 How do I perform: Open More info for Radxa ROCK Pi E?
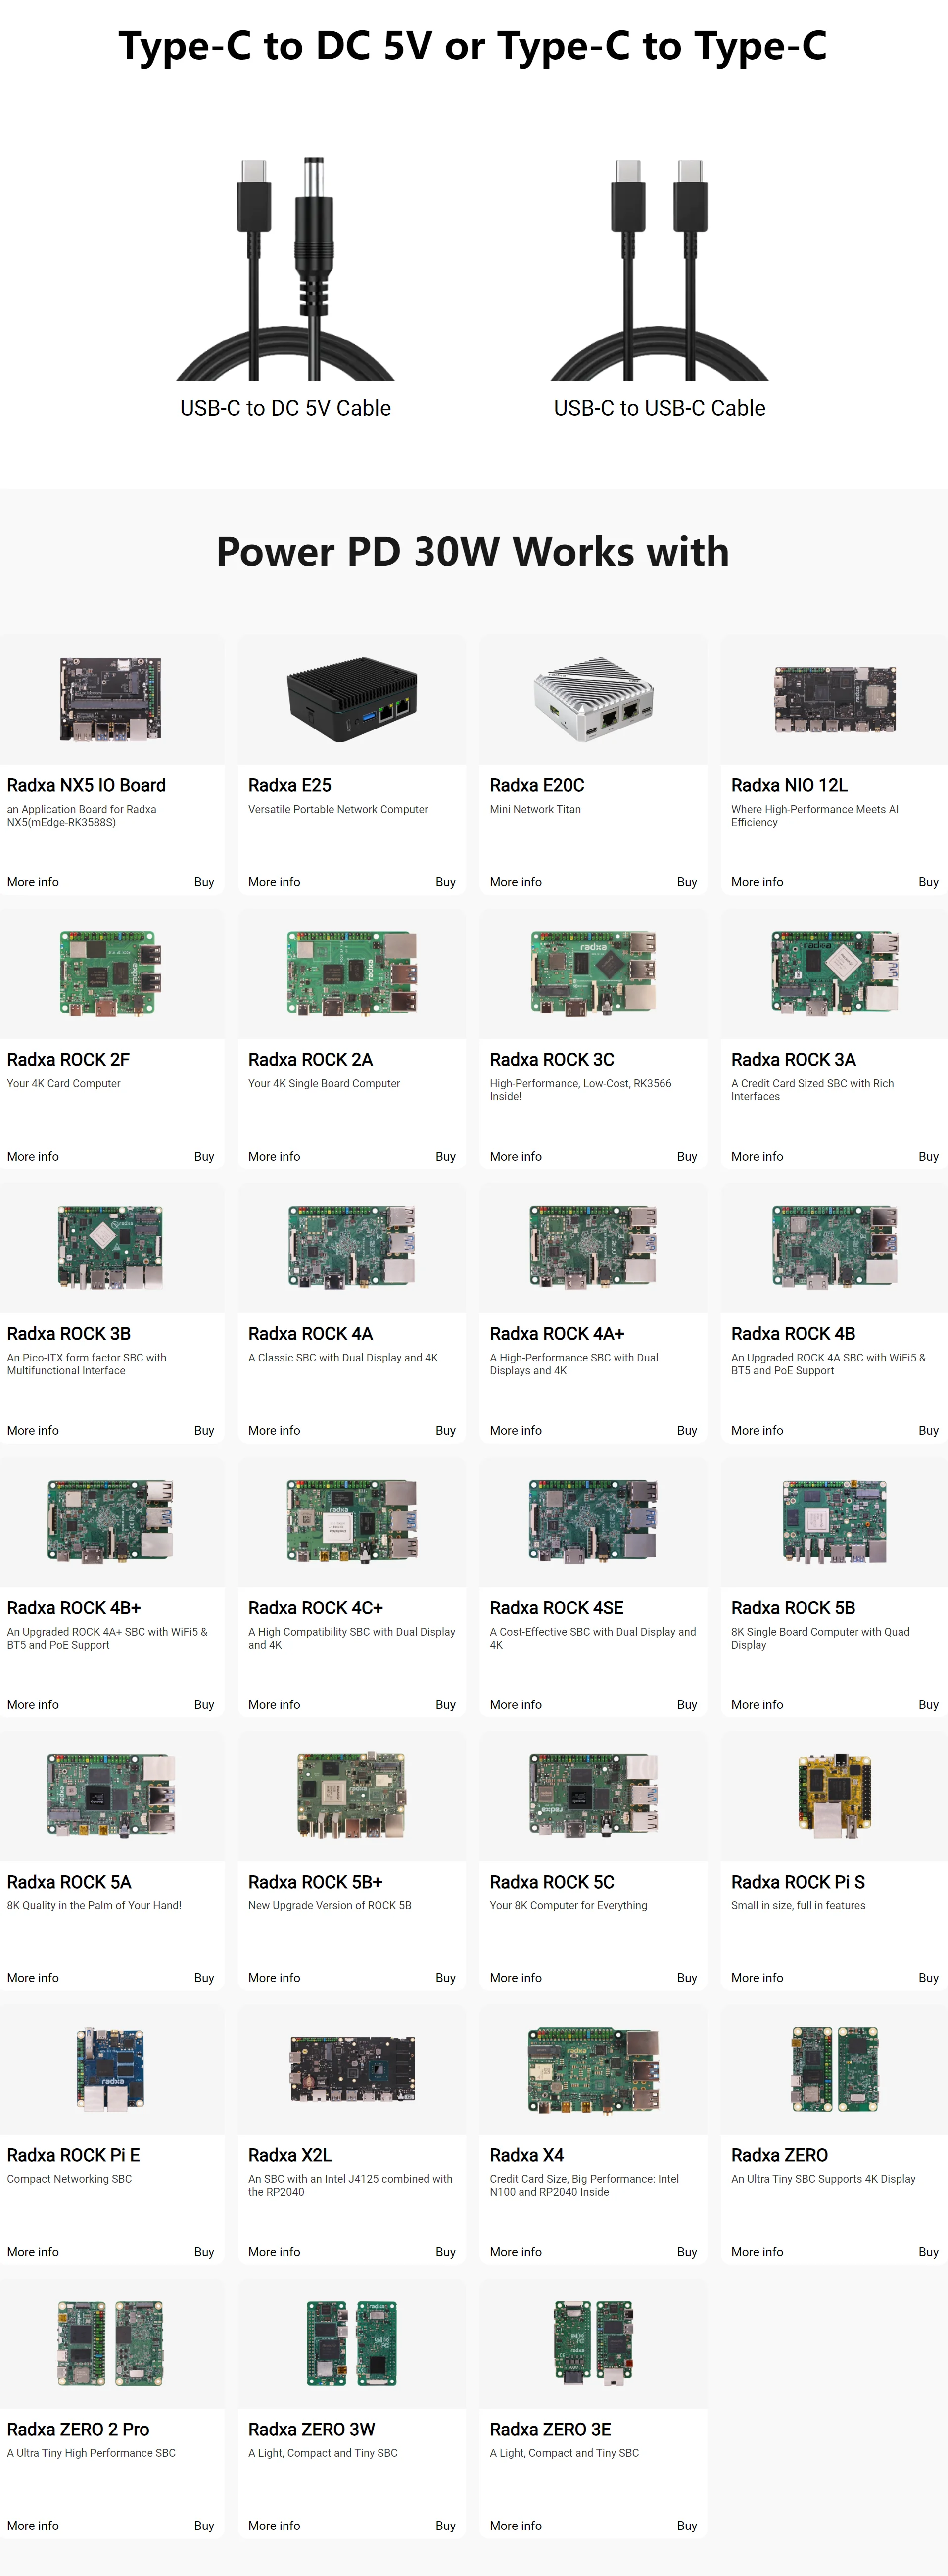point(33,2252)
